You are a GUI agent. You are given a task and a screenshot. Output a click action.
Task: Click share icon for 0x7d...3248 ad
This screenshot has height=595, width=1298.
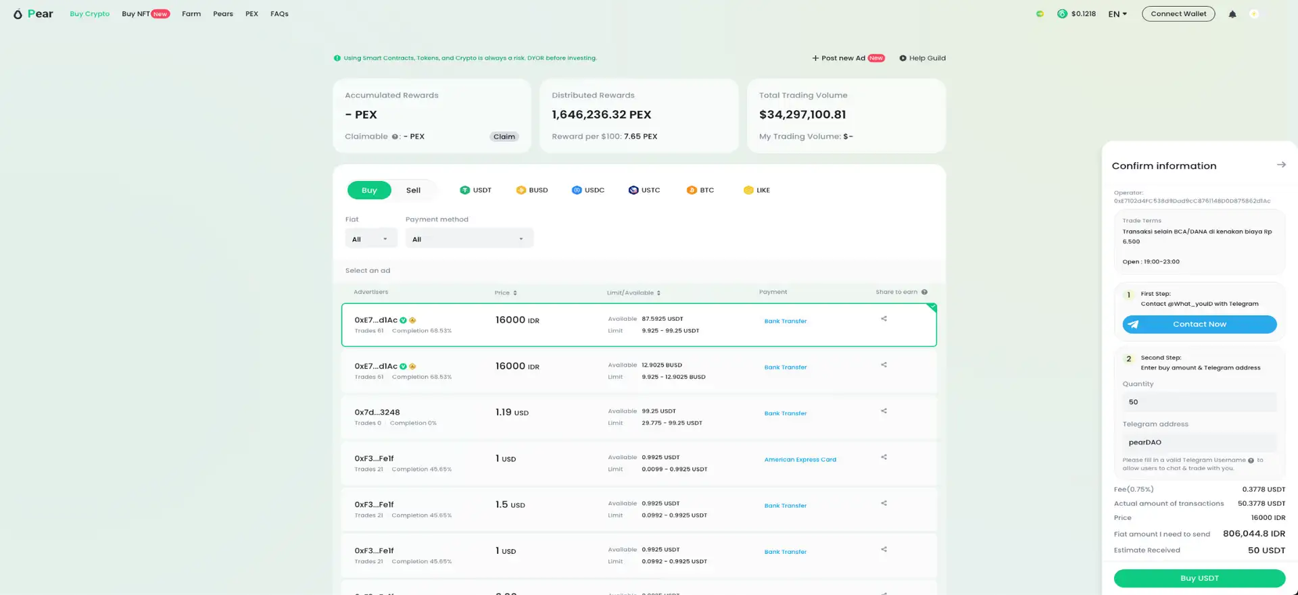click(884, 411)
